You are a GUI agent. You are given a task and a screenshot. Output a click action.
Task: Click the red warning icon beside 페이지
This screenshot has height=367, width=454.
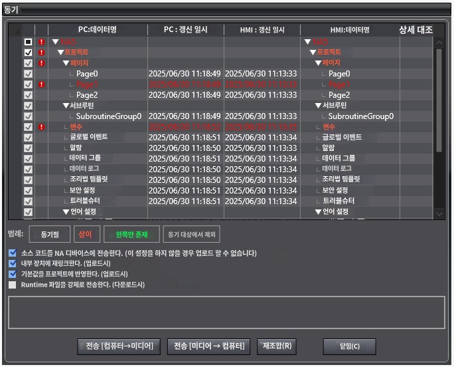42,63
